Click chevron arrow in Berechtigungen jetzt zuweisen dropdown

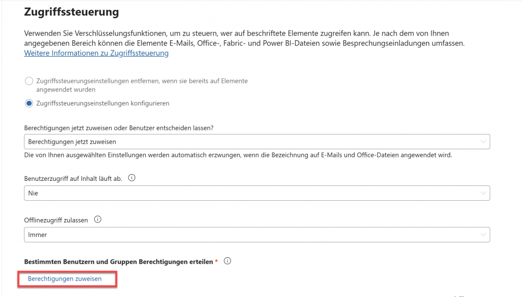[x=483, y=142]
